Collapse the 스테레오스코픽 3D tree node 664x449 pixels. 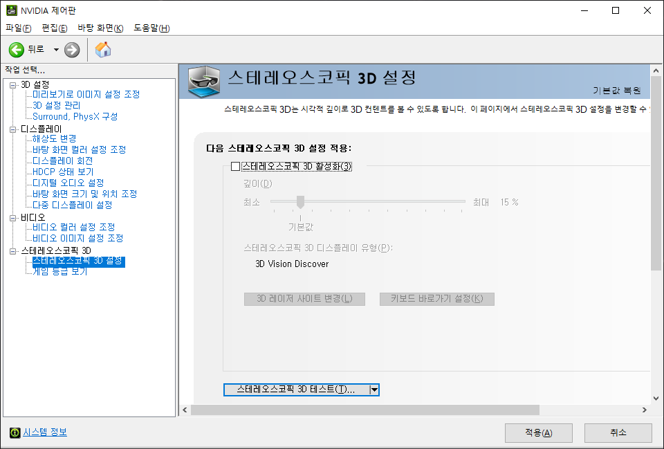click(13, 251)
